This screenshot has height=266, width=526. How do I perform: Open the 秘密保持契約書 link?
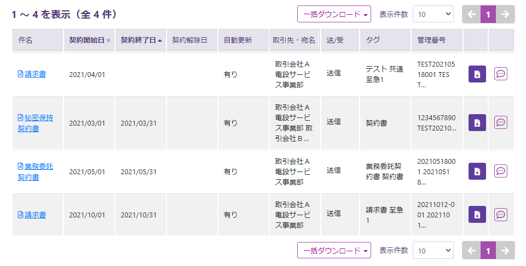(x=35, y=123)
